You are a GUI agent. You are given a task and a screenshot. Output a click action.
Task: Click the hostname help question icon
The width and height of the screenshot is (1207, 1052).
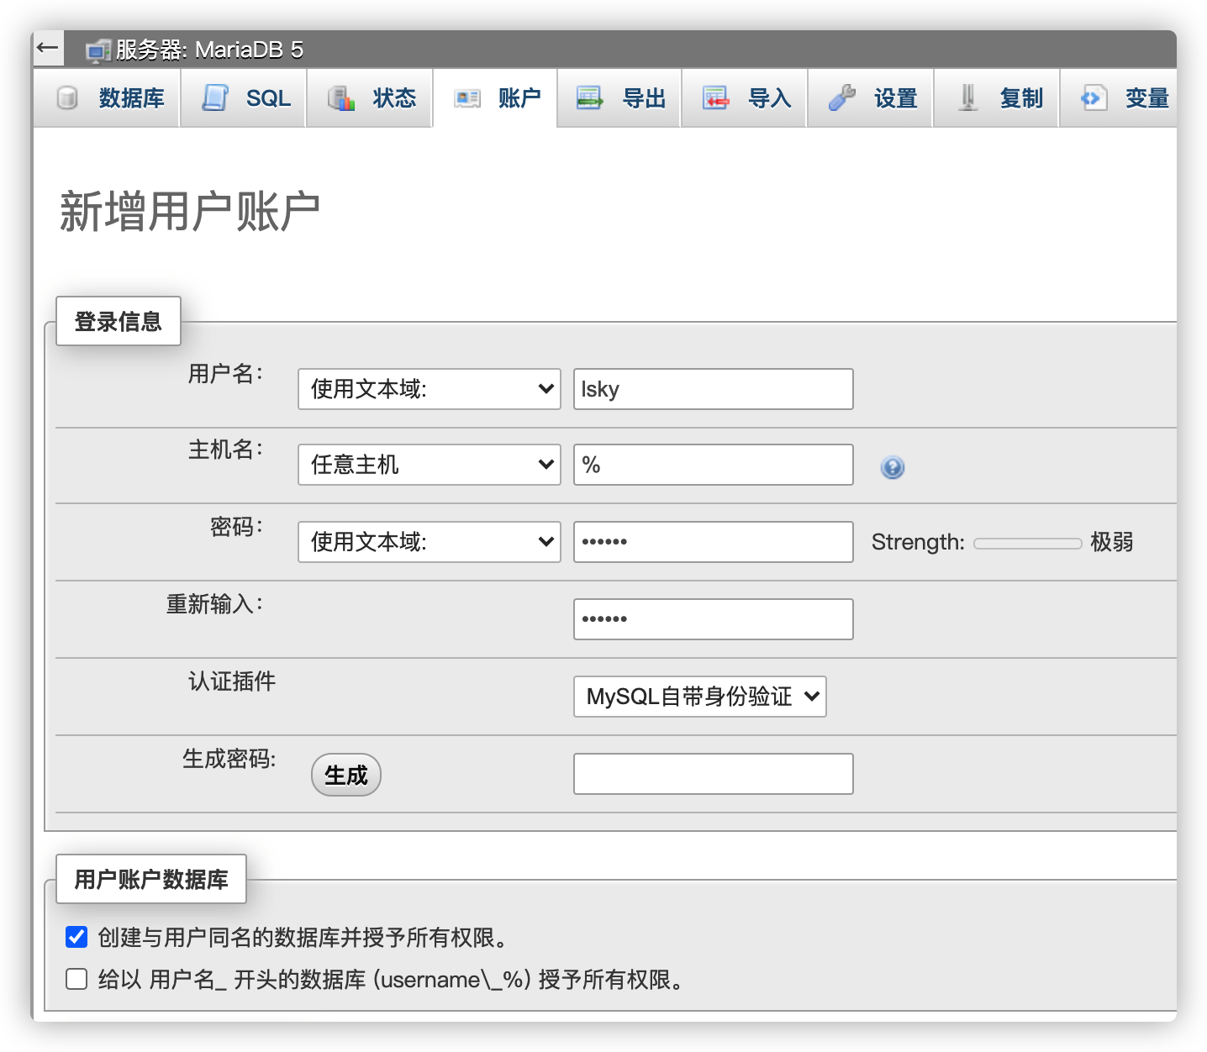(893, 467)
